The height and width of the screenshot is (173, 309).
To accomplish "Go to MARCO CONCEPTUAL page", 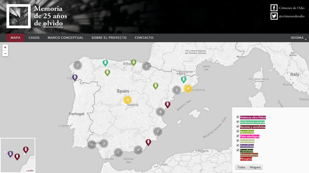I will 65,38.
